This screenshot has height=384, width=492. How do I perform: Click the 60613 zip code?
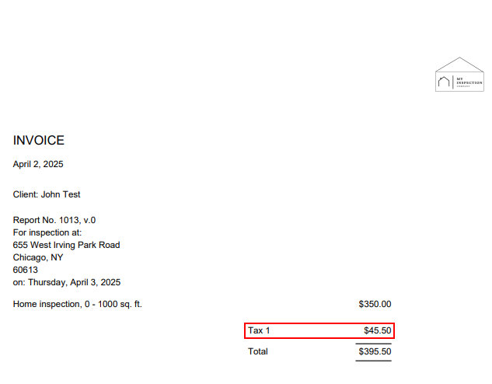click(26, 270)
